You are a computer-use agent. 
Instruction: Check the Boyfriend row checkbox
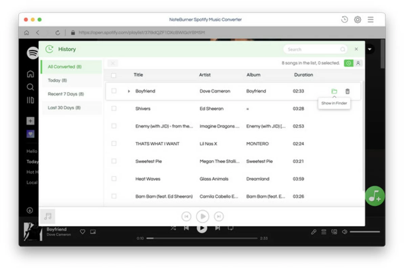114,91
